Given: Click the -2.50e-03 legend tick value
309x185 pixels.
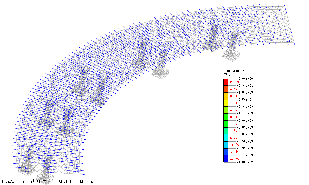Looking at the screenshot, I should click(245, 100).
